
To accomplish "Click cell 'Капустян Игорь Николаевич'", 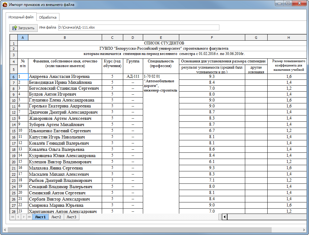I will [65, 137].
